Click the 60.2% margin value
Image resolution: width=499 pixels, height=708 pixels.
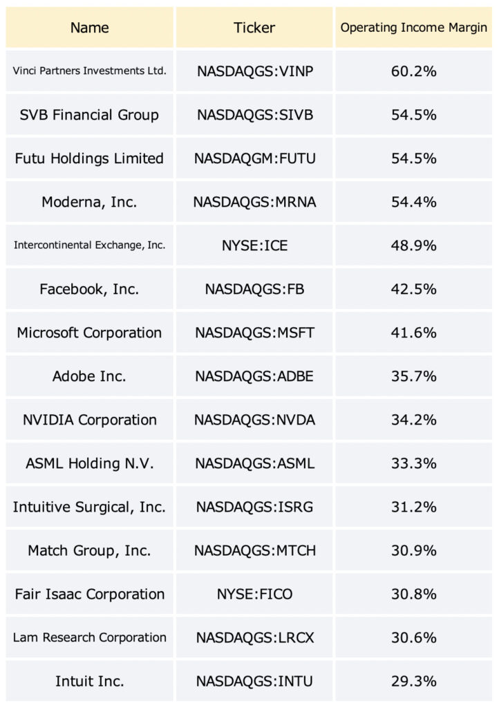coord(414,71)
